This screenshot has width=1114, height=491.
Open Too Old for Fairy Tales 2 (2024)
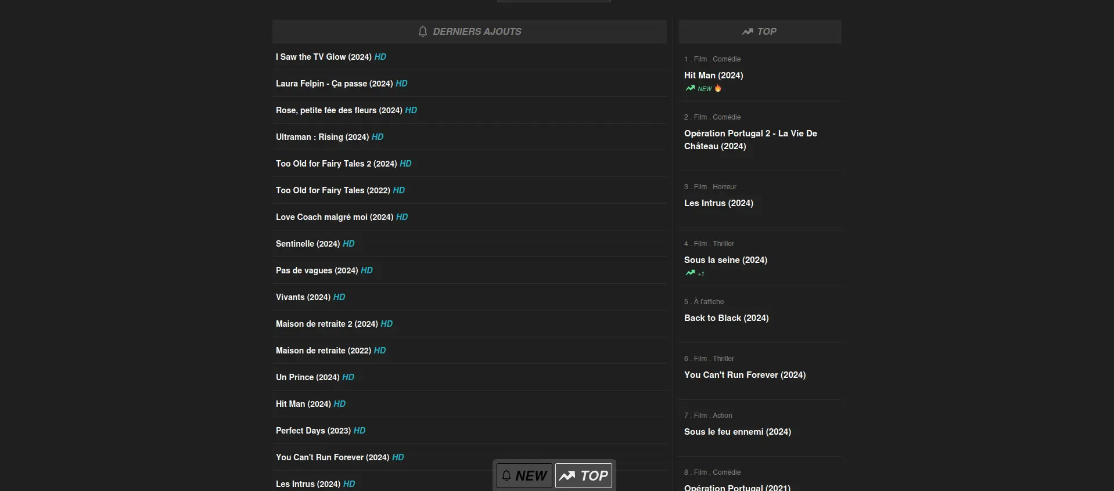click(336, 164)
